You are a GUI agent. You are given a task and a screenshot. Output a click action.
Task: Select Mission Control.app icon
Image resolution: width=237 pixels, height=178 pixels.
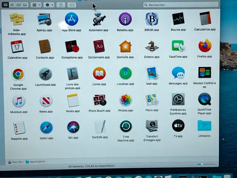[205, 72]
